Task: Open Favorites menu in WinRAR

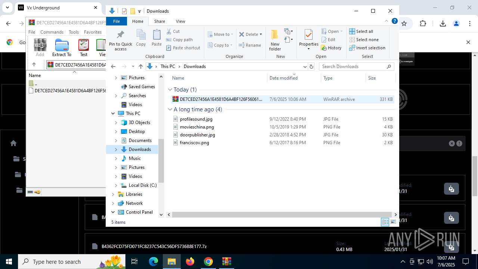Action: pyautogui.click(x=93, y=32)
